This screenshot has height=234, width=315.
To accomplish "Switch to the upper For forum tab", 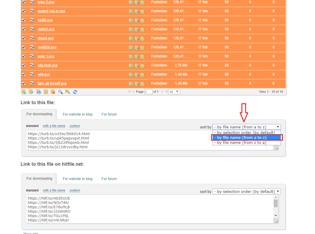I will [109, 114].
